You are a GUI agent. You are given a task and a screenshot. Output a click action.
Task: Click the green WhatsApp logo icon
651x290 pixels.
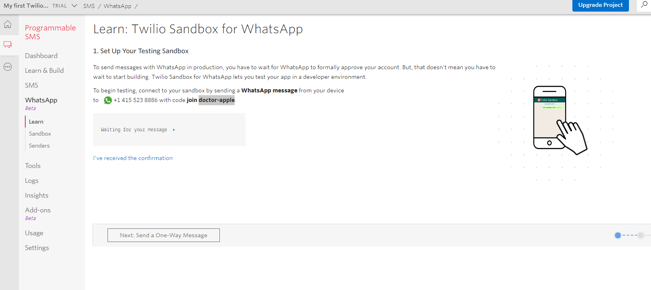(x=108, y=100)
